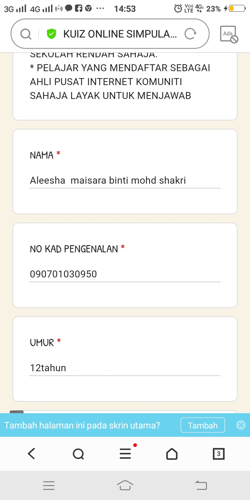Tap the battery indicator in status bar
The image size is (250, 500).
[x=236, y=8]
